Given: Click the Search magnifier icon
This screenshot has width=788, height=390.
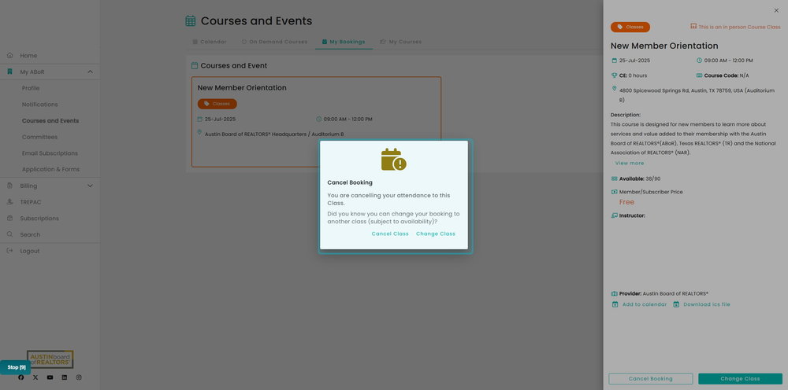Looking at the screenshot, I should tap(9, 234).
